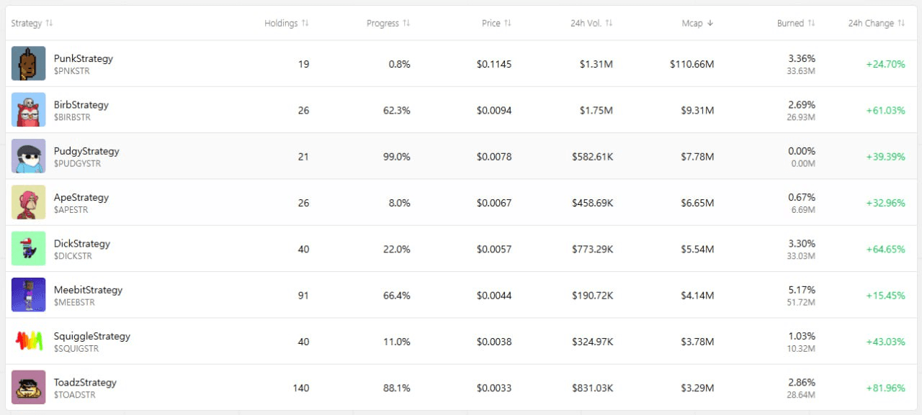Click MeebitStrategy's +15.45% change value
Image resolution: width=922 pixels, height=415 pixels.
(885, 295)
